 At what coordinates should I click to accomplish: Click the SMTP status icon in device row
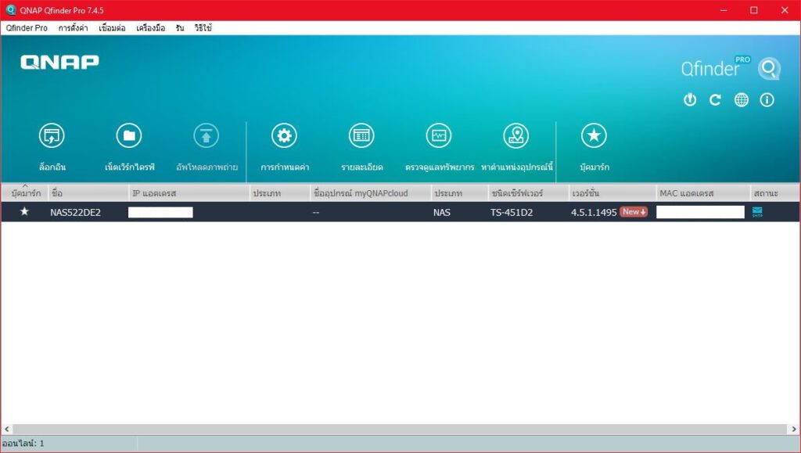[757, 212]
